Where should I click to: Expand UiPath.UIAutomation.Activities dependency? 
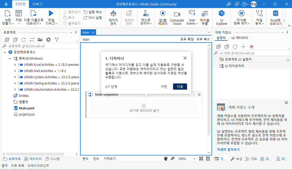tap(15, 89)
